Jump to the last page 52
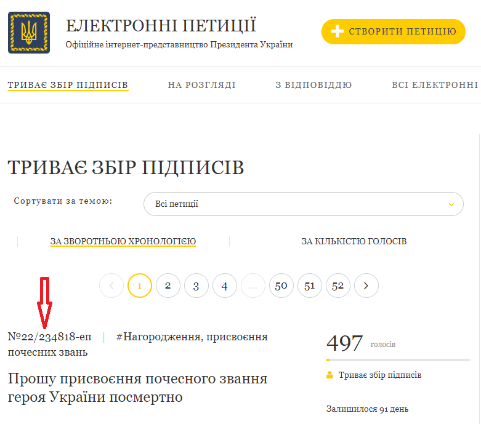The width and height of the screenshot is (481, 424). click(338, 286)
